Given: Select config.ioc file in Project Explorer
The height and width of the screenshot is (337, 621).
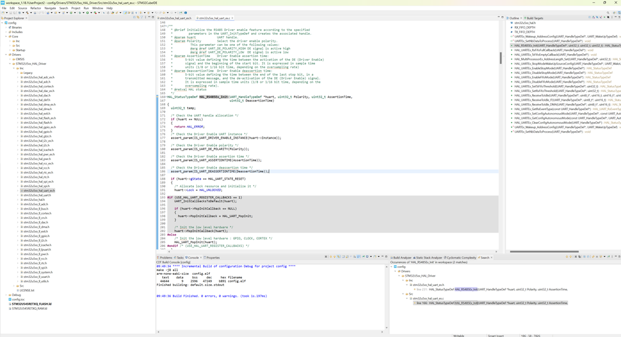Looking at the screenshot, I should pos(18,299).
